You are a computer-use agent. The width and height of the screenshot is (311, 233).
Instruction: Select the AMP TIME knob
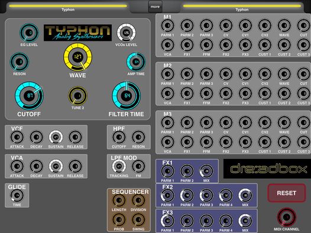(x=136, y=62)
